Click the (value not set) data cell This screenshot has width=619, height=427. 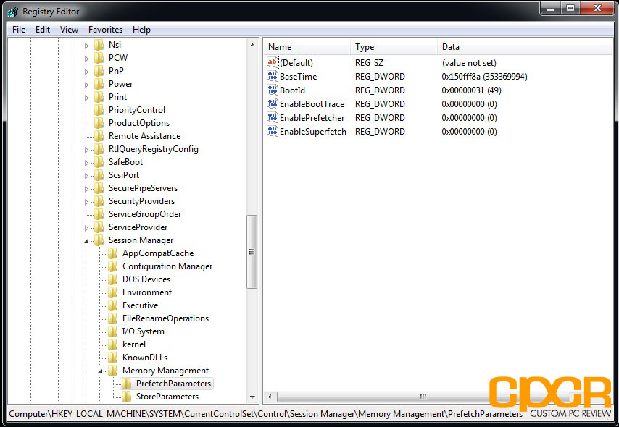pos(469,62)
